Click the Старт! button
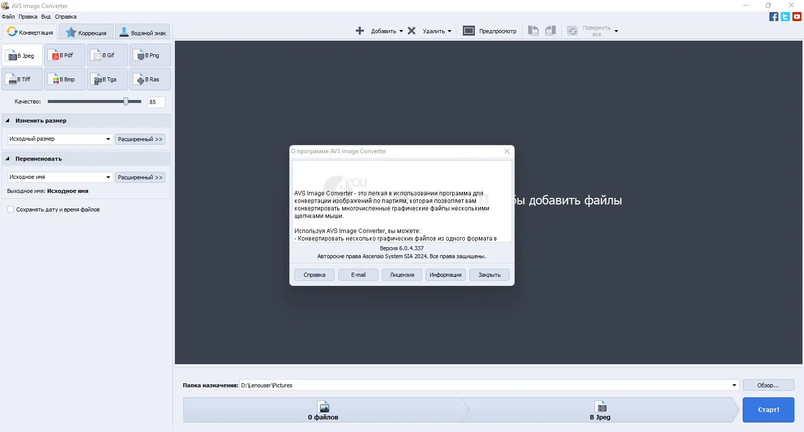This screenshot has height=432, width=804. [x=768, y=410]
